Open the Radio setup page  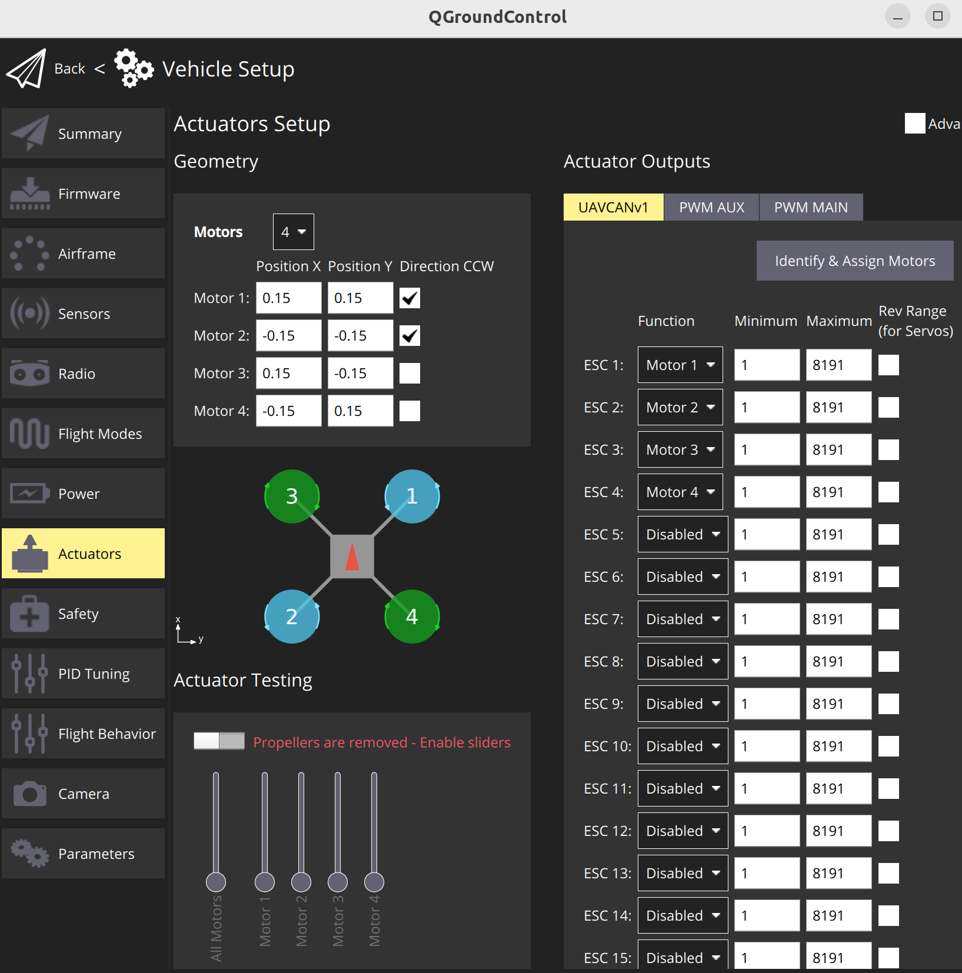coord(84,374)
